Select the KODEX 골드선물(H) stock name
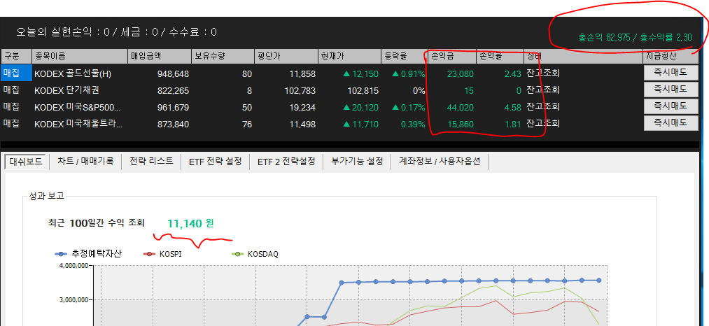The width and height of the screenshot is (709, 326). click(x=73, y=73)
